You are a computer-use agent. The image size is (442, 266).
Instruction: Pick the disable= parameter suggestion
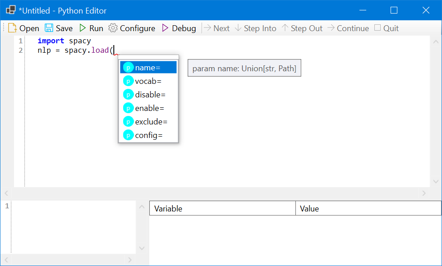148,95
